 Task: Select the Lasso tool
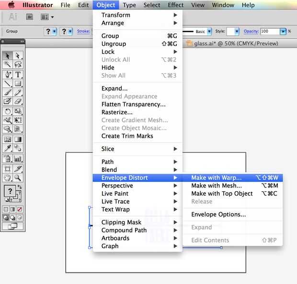point(18,65)
